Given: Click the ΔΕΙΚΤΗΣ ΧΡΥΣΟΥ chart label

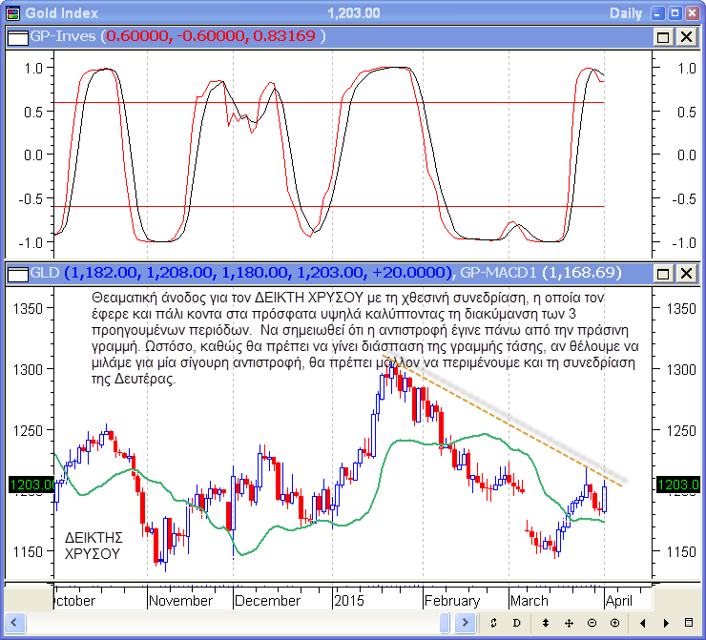Looking at the screenshot, I should (x=93, y=546).
